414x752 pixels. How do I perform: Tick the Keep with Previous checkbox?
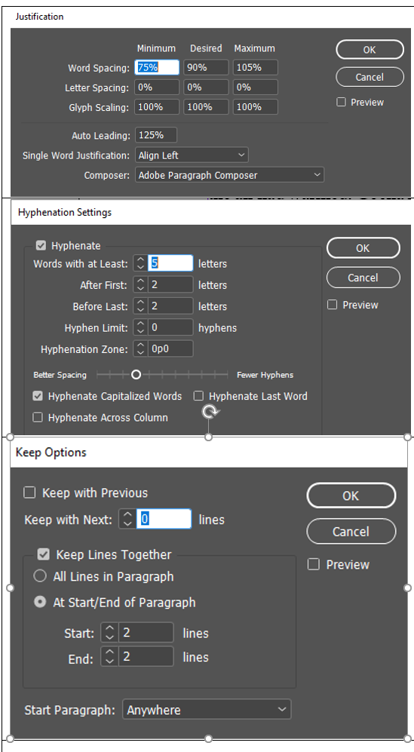(x=29, y=493)
